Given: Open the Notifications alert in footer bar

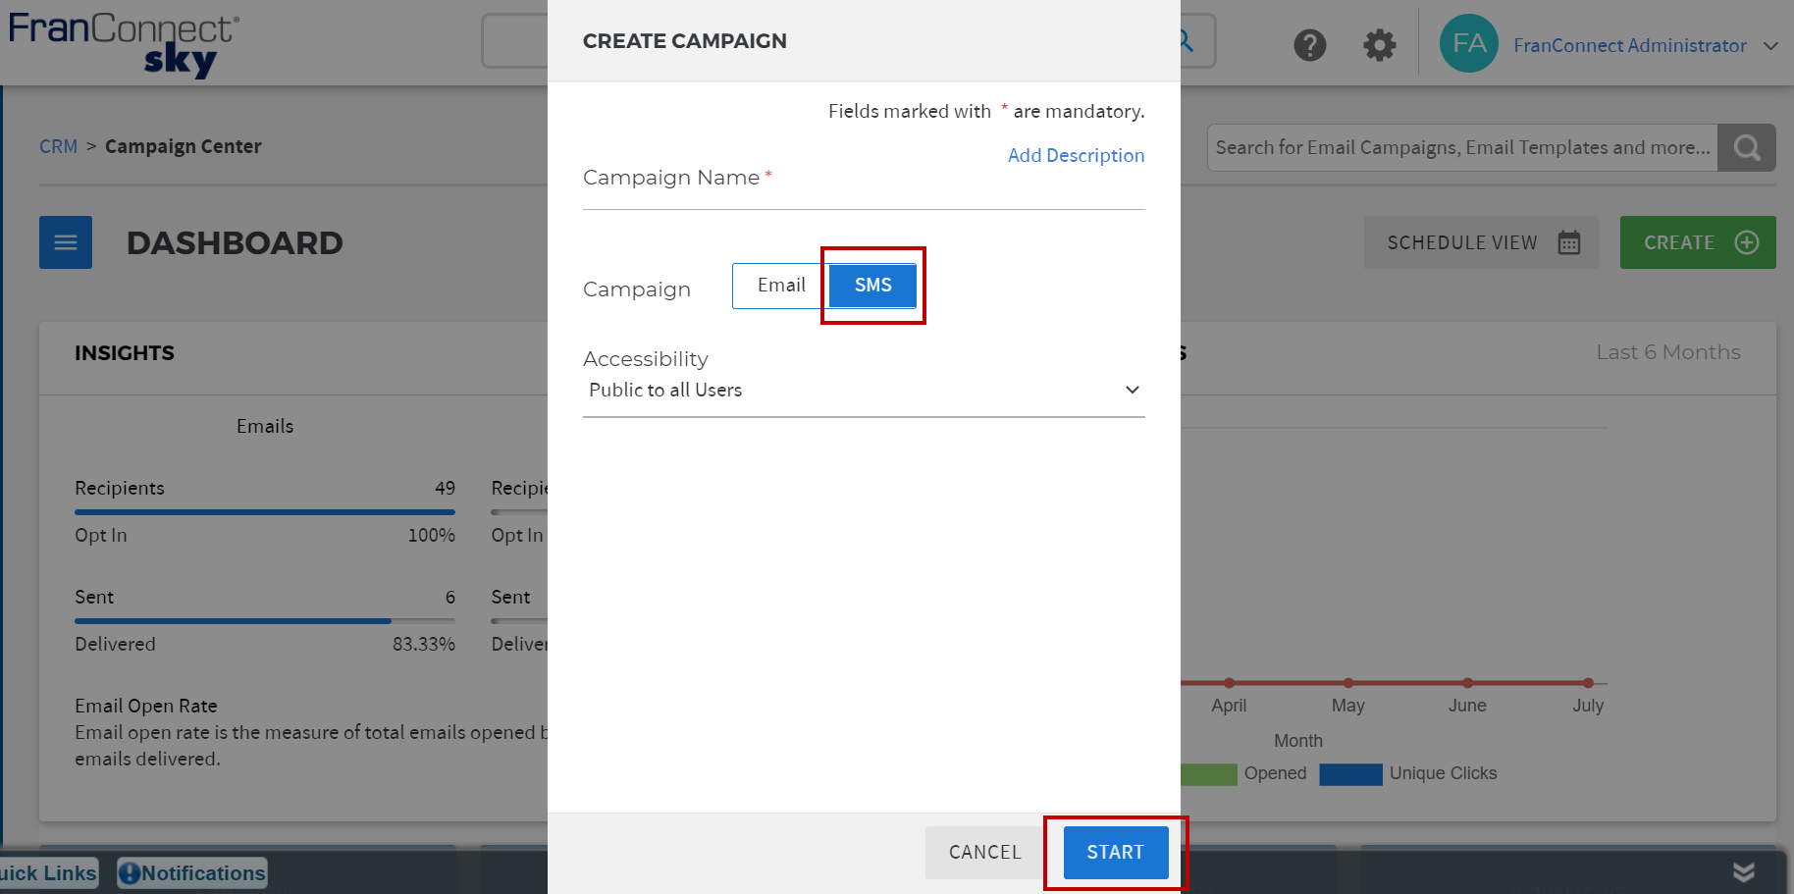Looking at the screenshot, I should pyautogui.click(x=192, y=872).
